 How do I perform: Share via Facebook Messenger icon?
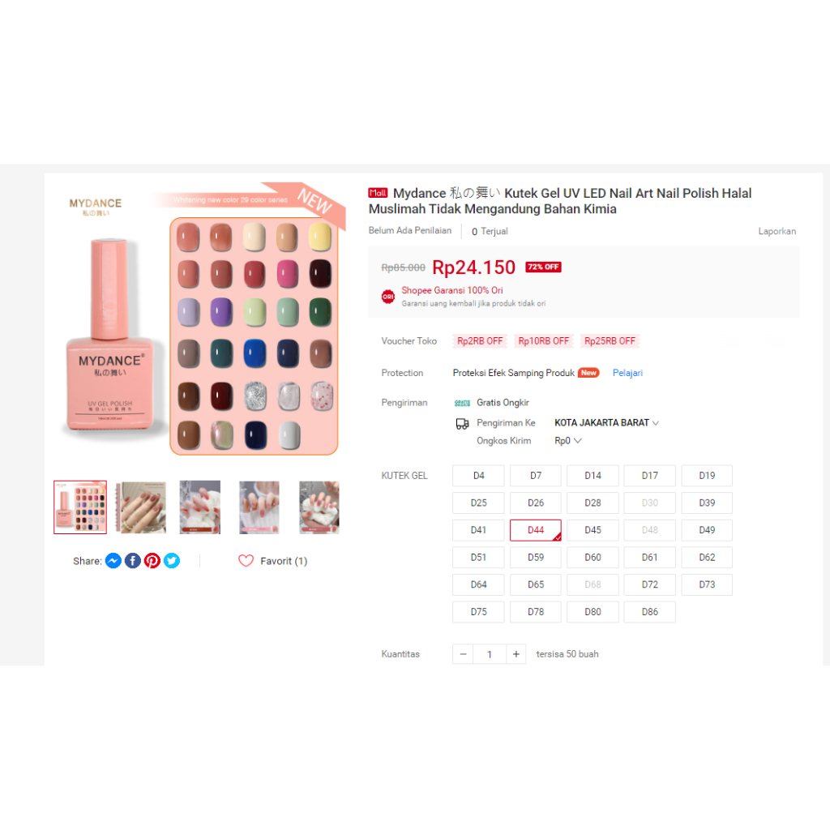[x=113, y=561]
